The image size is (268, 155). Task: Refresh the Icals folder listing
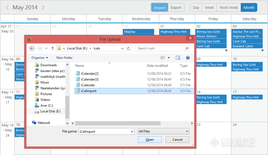pos(128,48)
